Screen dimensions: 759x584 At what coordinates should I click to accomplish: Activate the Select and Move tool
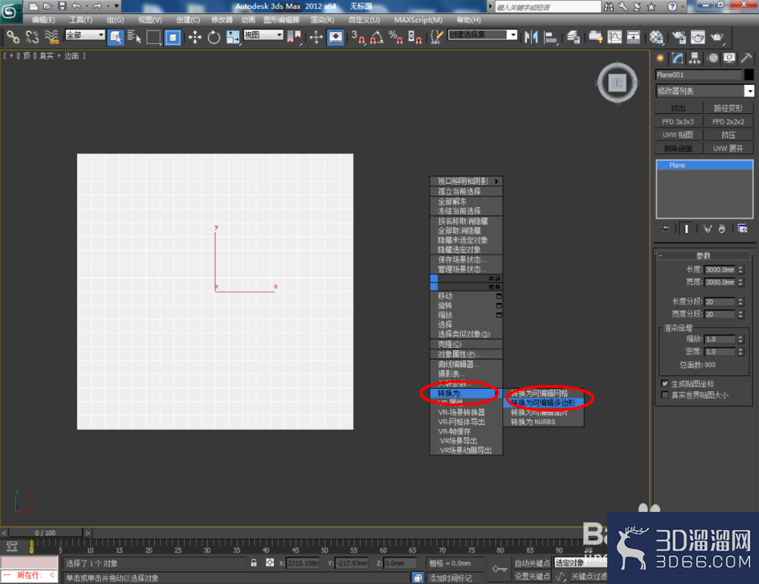pyautogui.click(x=195, y=36)
